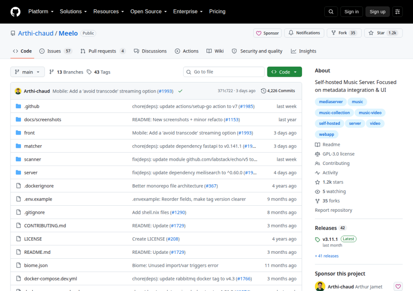Click the .gitignore file icon
Viewport: 413px width, 291px height.
pyautogui.click(x=19, y=212)
